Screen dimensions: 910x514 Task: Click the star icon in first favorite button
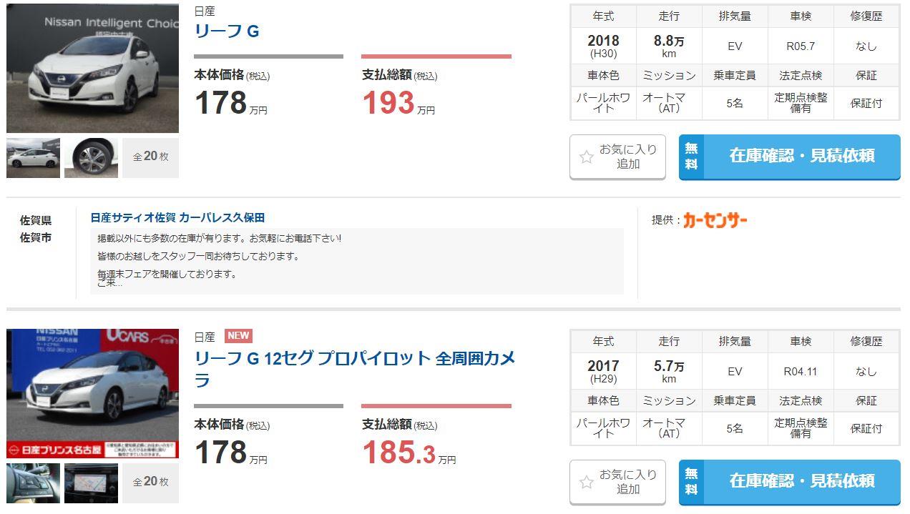pos(586,157)
